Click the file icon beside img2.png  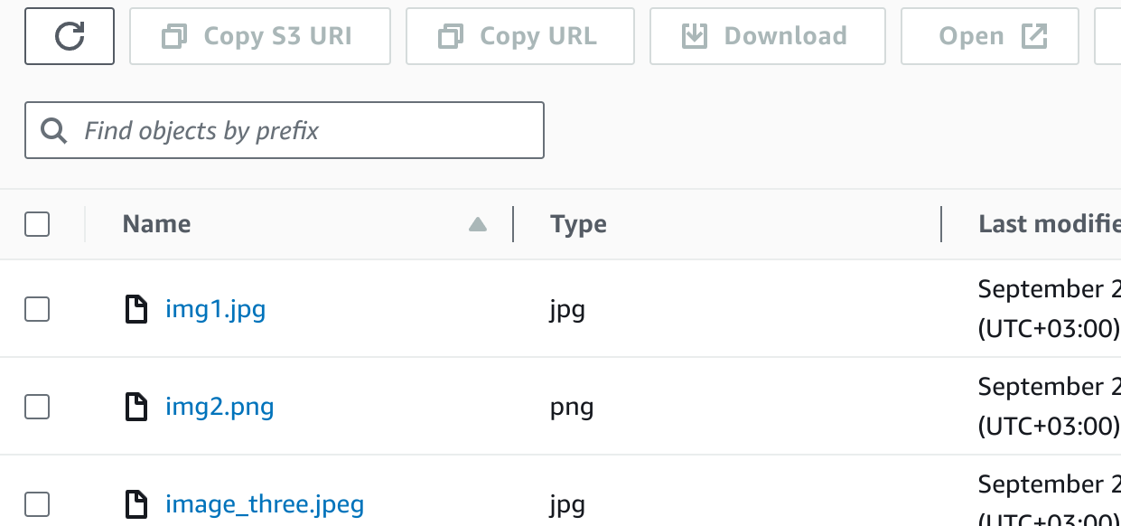click(135, 408)
